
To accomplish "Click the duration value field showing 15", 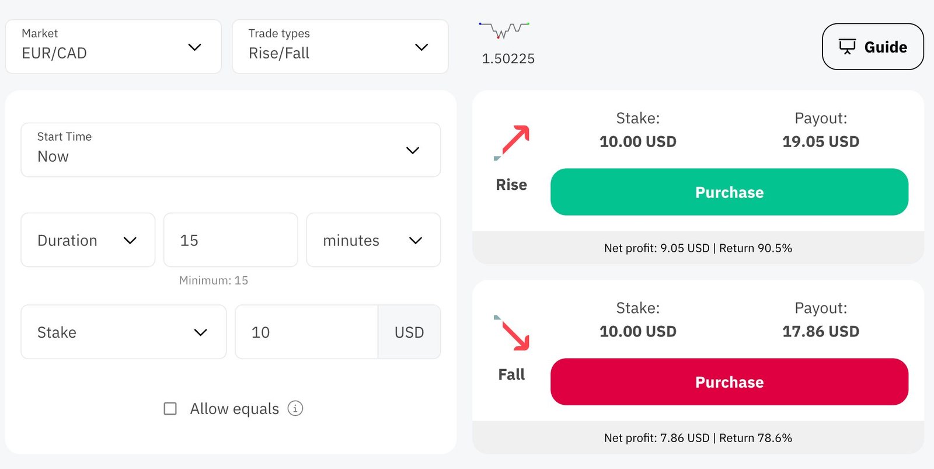I will pyautogui.click(x=231, y=240).
